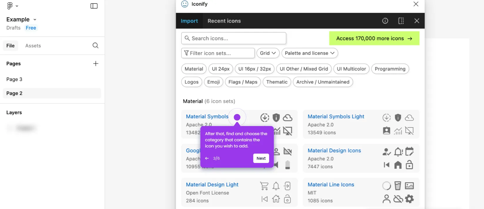Select login arrow icon in Material Design Light
The height and width of the screenshot is (209, 484).
click(x=287, y=186)
